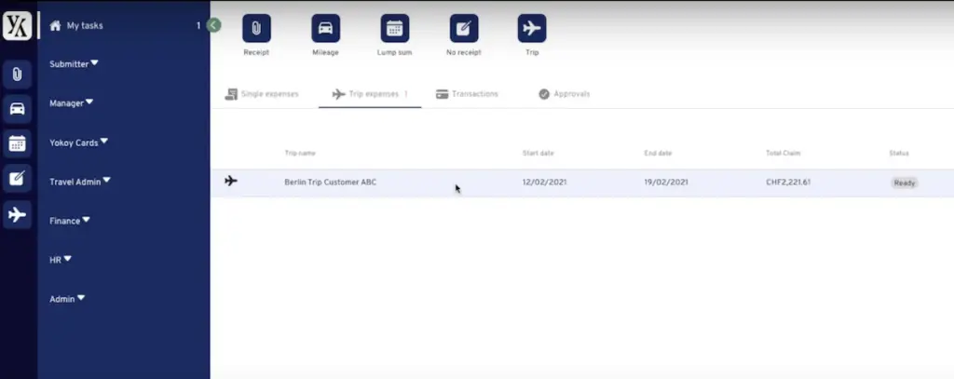Image resolution: width=954 pixels, height=379 pixels.
Task: Open My tasks in the sidebar
Action: click(x=85, y=25)
